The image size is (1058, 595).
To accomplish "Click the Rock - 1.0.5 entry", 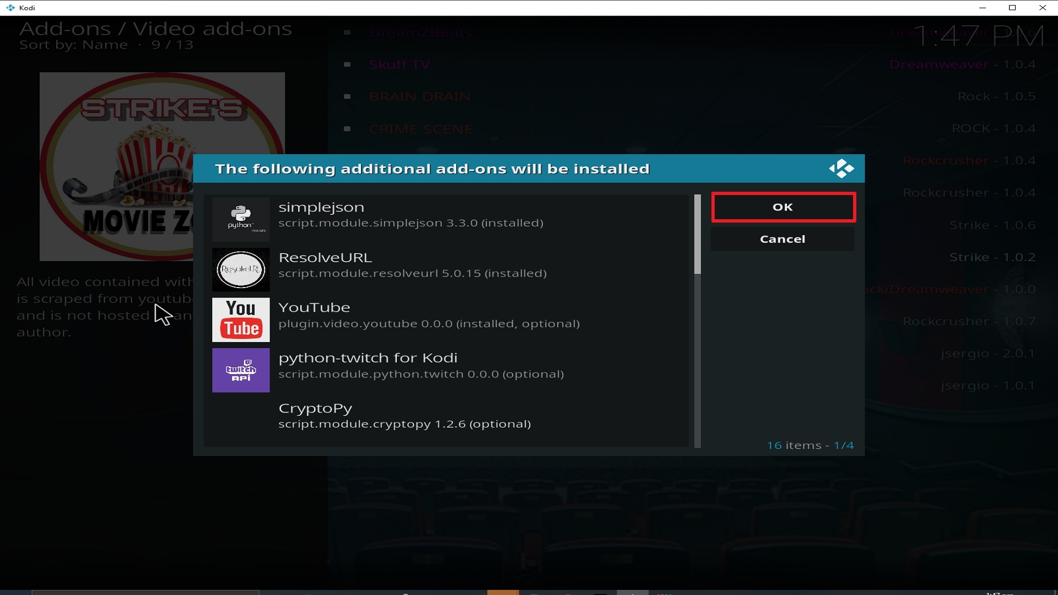I will point(996,96).
